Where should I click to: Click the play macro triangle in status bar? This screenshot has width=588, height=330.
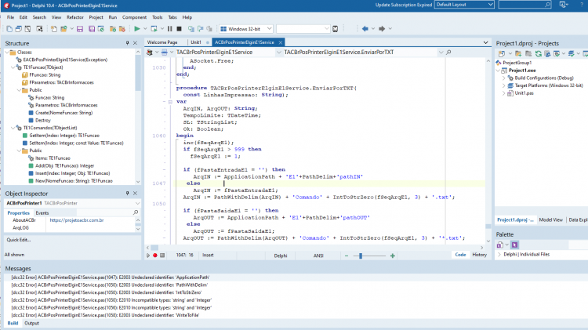click(147, 256)
